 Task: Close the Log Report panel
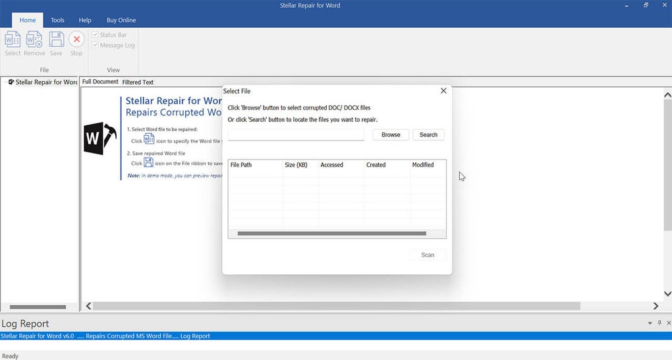coord(669,322)
